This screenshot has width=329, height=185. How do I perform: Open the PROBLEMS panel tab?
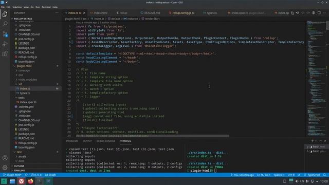72,141
